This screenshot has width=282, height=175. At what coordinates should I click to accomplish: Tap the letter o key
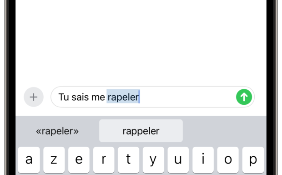pyautogui.click(x=228, y=160)
